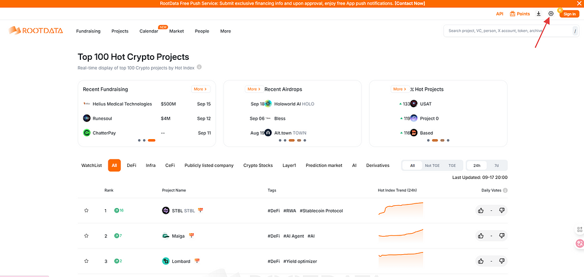Click the project search input field
Screen dimensions: 584x277
508,31
